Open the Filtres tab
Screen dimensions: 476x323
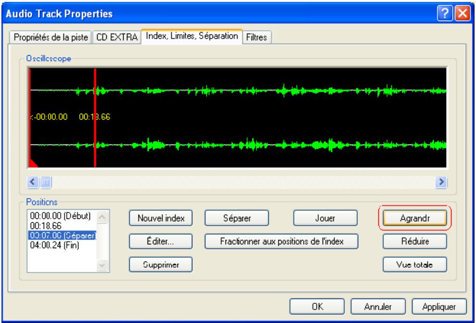(x=257, y=37)
